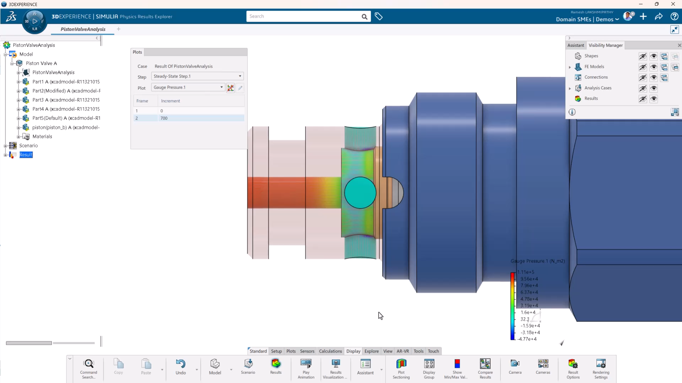Screen dimensions: 682x383
Task: Show Analysis Cases with eye icon
Action: (654, 88)
